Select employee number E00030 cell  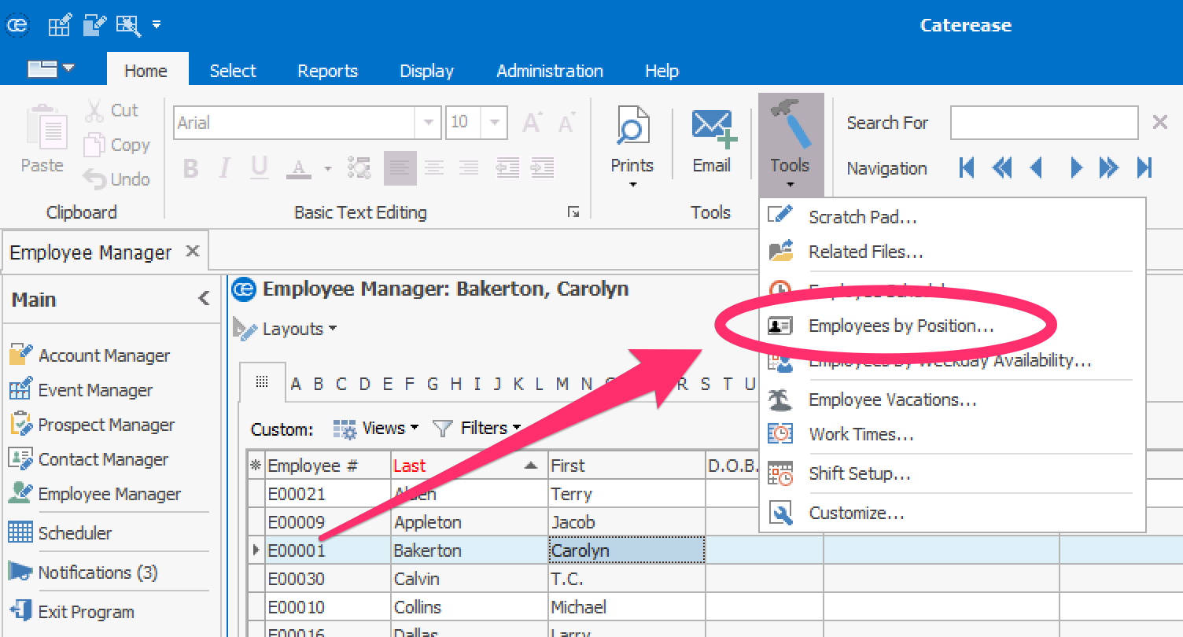click(327, 579)
